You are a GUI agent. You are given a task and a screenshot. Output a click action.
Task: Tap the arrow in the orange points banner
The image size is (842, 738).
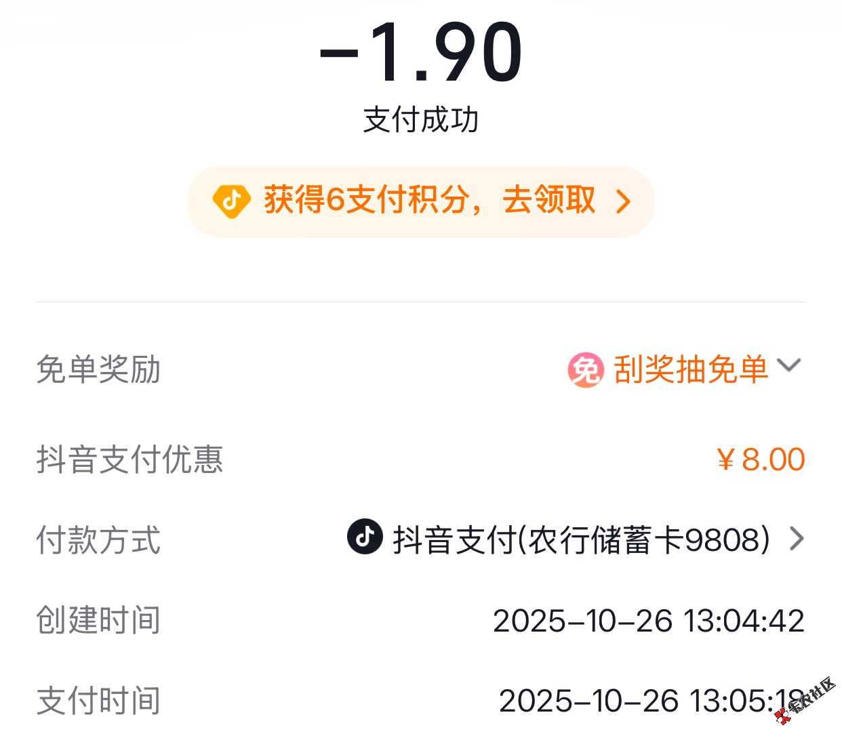click(x=623, y=201)
